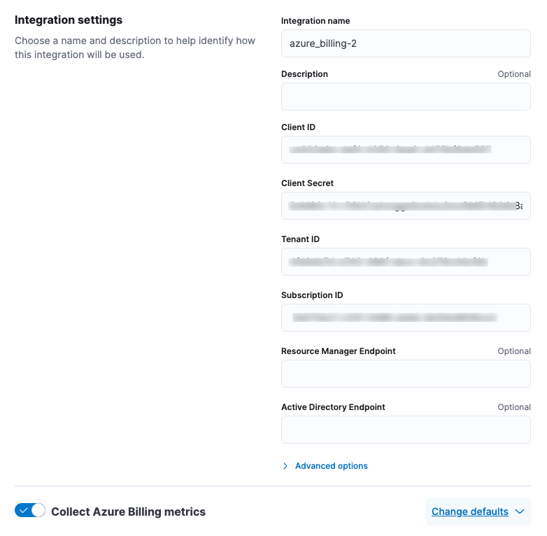Click the chevron beside Advanced options
This screenshot has width=547, height=536.
click(285, 466)
